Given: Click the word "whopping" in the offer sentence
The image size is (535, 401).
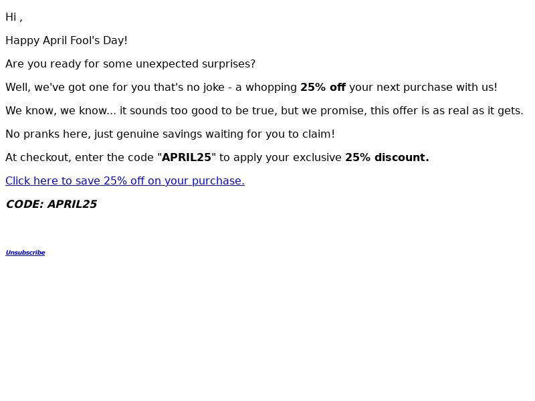Looking at the screenshot, I should [271, 88].
